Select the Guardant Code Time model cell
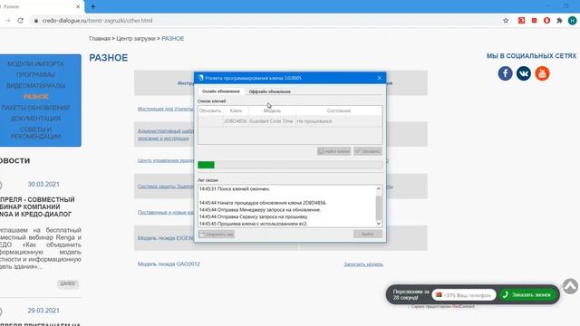 271,121
